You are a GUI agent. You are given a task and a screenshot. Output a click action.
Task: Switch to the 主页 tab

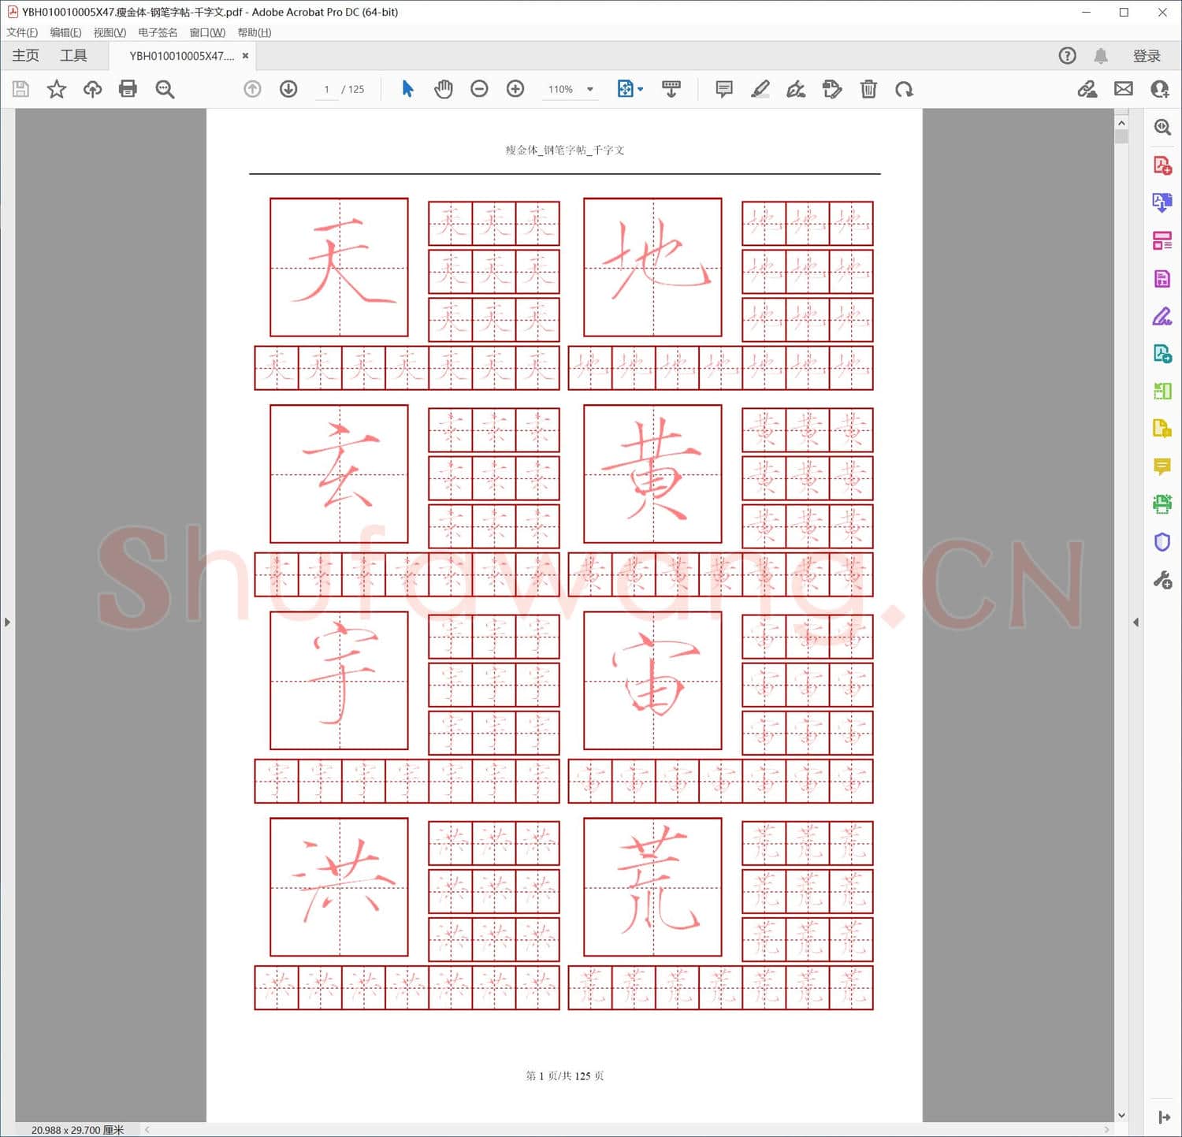[25, 55]
